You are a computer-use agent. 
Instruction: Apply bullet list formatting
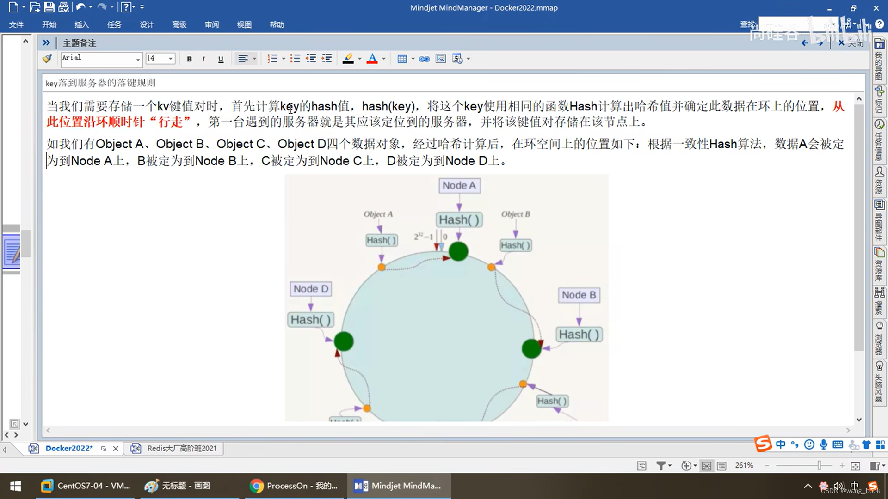[x=295, y=59]
